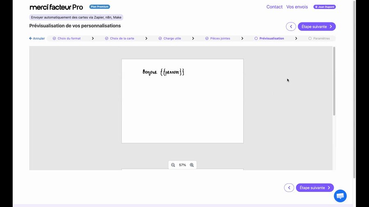Click the page vertical scrollbar
This screenshot has width=369, height=207.
[354, 89]
